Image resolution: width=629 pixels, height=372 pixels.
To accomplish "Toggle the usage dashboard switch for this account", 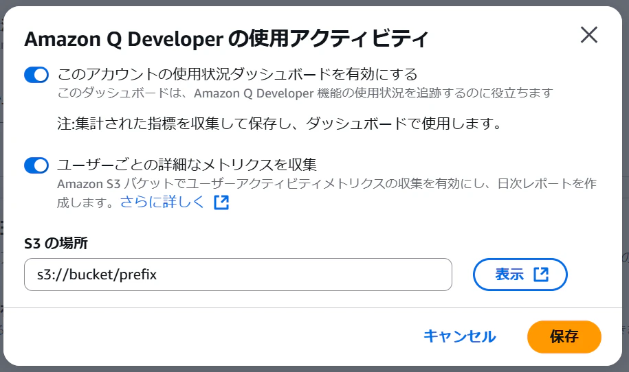I will 36,75.
